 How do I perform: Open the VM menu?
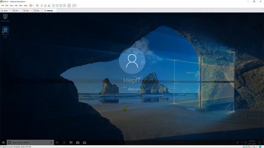16,5
